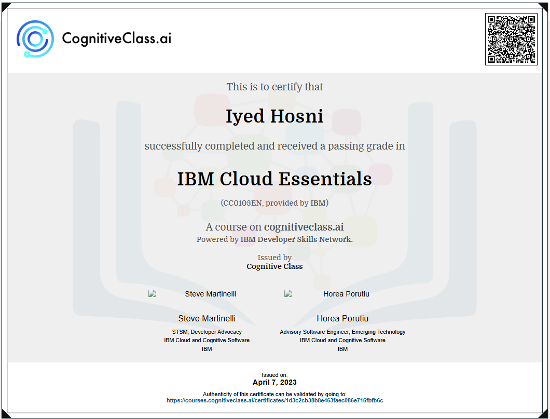Click the large Steve Martinelli signer name
This screenshot has height=419, width=550.
207,319
